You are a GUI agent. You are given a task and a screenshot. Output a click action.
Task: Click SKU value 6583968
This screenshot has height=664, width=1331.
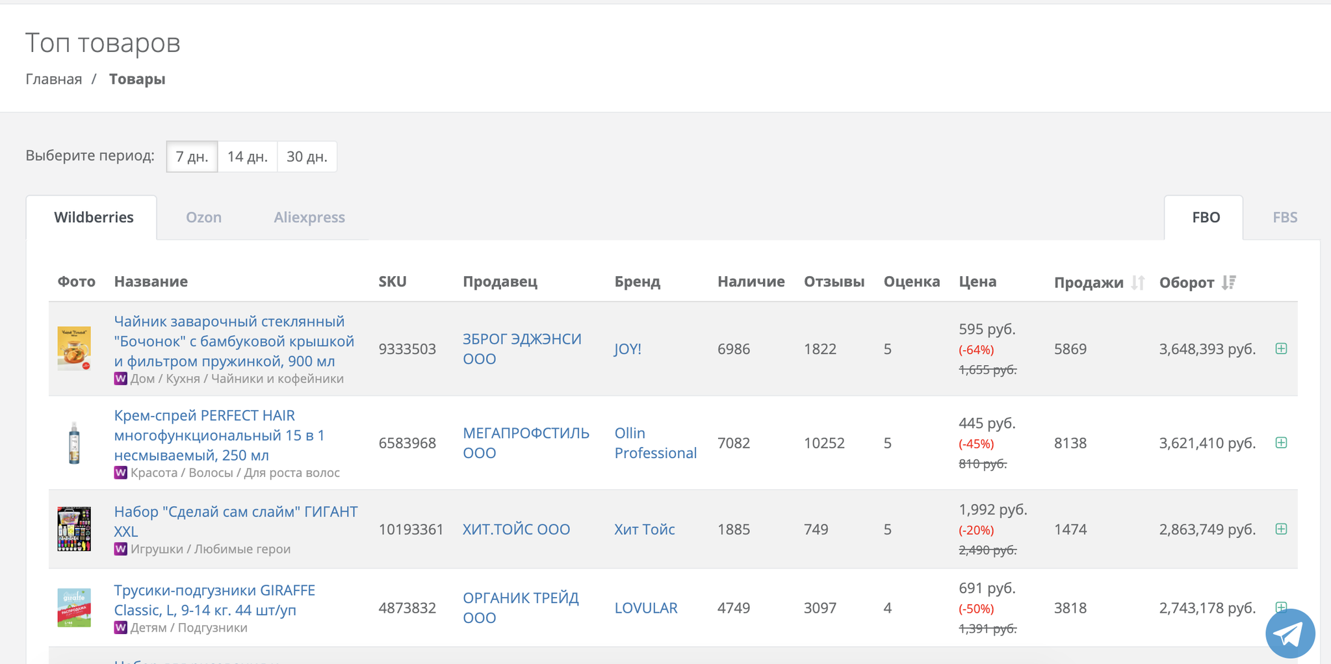click(x=407, y=443)
